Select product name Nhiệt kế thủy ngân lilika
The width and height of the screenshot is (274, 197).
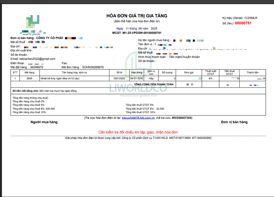(54, 78)
